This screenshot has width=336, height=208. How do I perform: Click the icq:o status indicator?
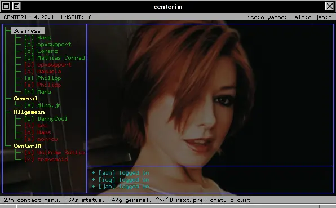click(255, 17)
